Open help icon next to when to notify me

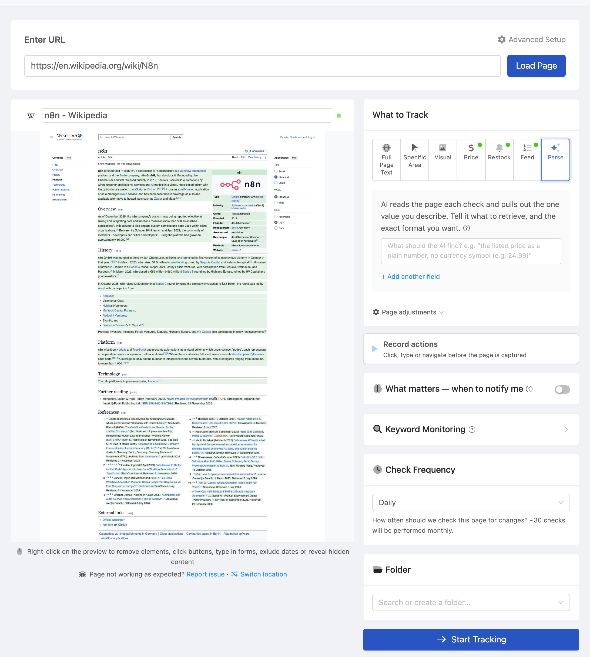click(529, 389)
